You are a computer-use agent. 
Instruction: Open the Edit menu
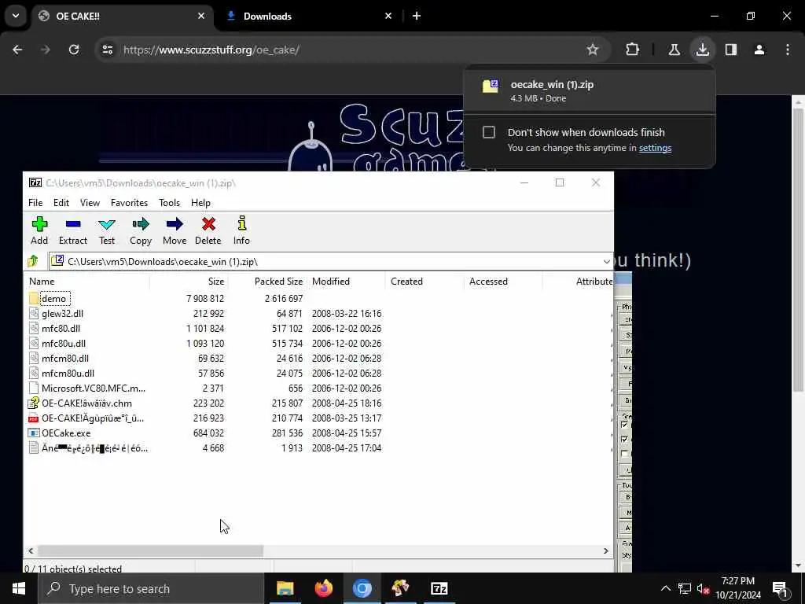coord(61,203)
